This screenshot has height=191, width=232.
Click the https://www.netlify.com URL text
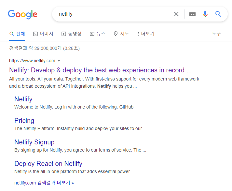(32, 61)
